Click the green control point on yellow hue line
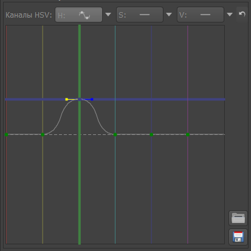This screenshot has height=251, width=251. pos(43,134)
